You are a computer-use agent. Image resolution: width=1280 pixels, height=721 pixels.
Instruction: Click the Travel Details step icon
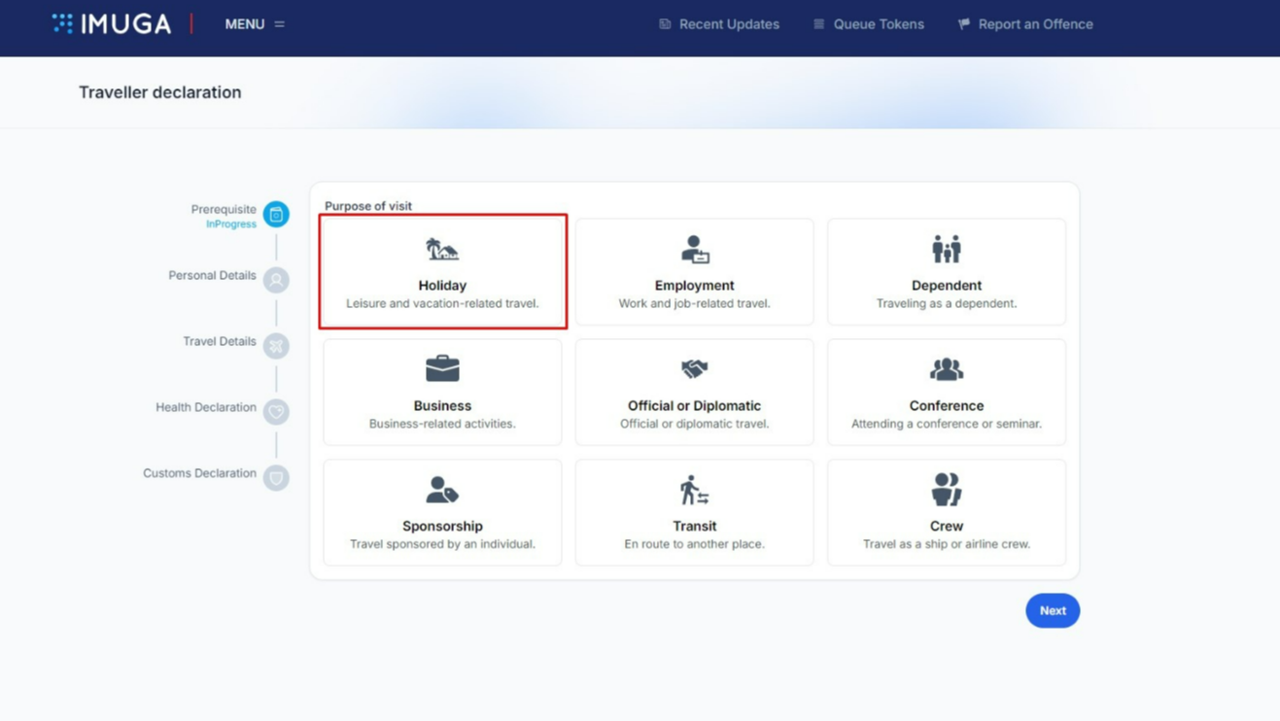[276, 346]
